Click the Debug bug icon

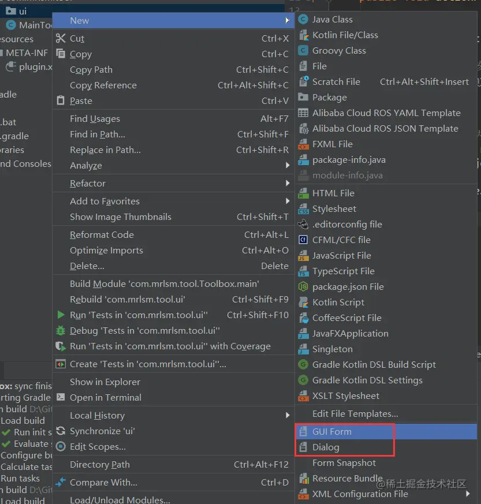click(61, 330)
